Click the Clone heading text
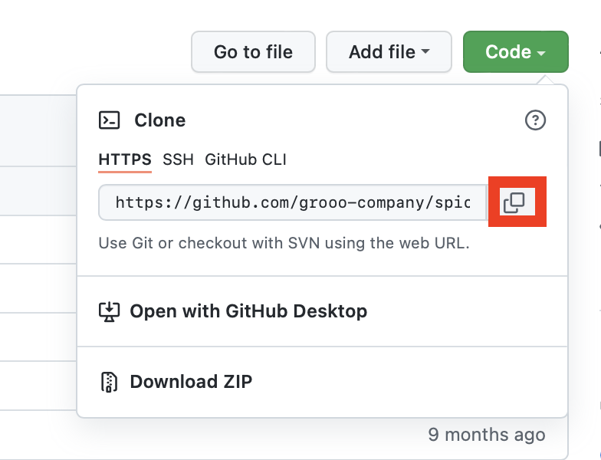601x460 pixels. pos(159,120)
